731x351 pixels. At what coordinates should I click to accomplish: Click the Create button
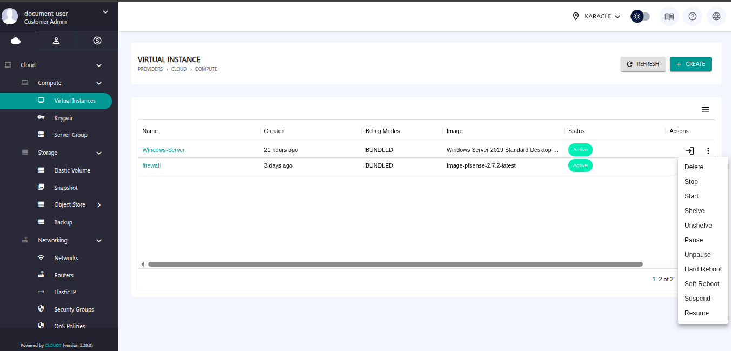point(690,64)
